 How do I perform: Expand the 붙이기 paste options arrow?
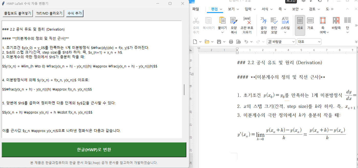(x=222, y=32)
